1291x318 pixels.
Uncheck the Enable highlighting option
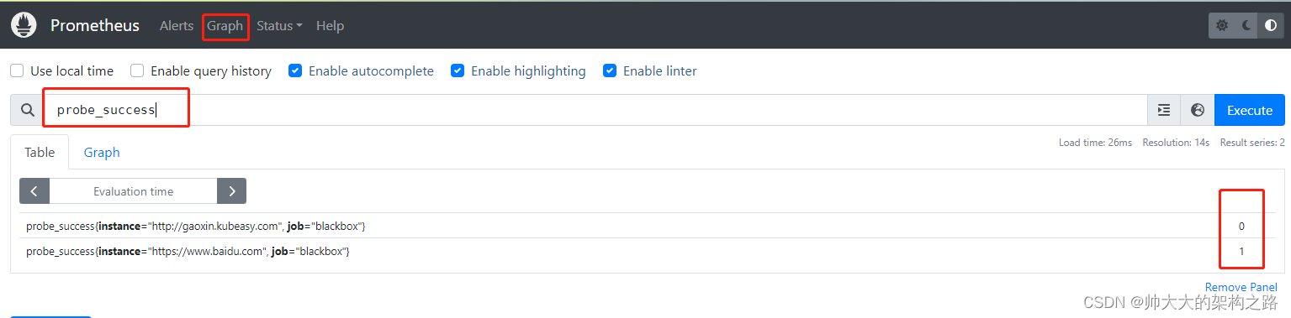click(458, 71)
